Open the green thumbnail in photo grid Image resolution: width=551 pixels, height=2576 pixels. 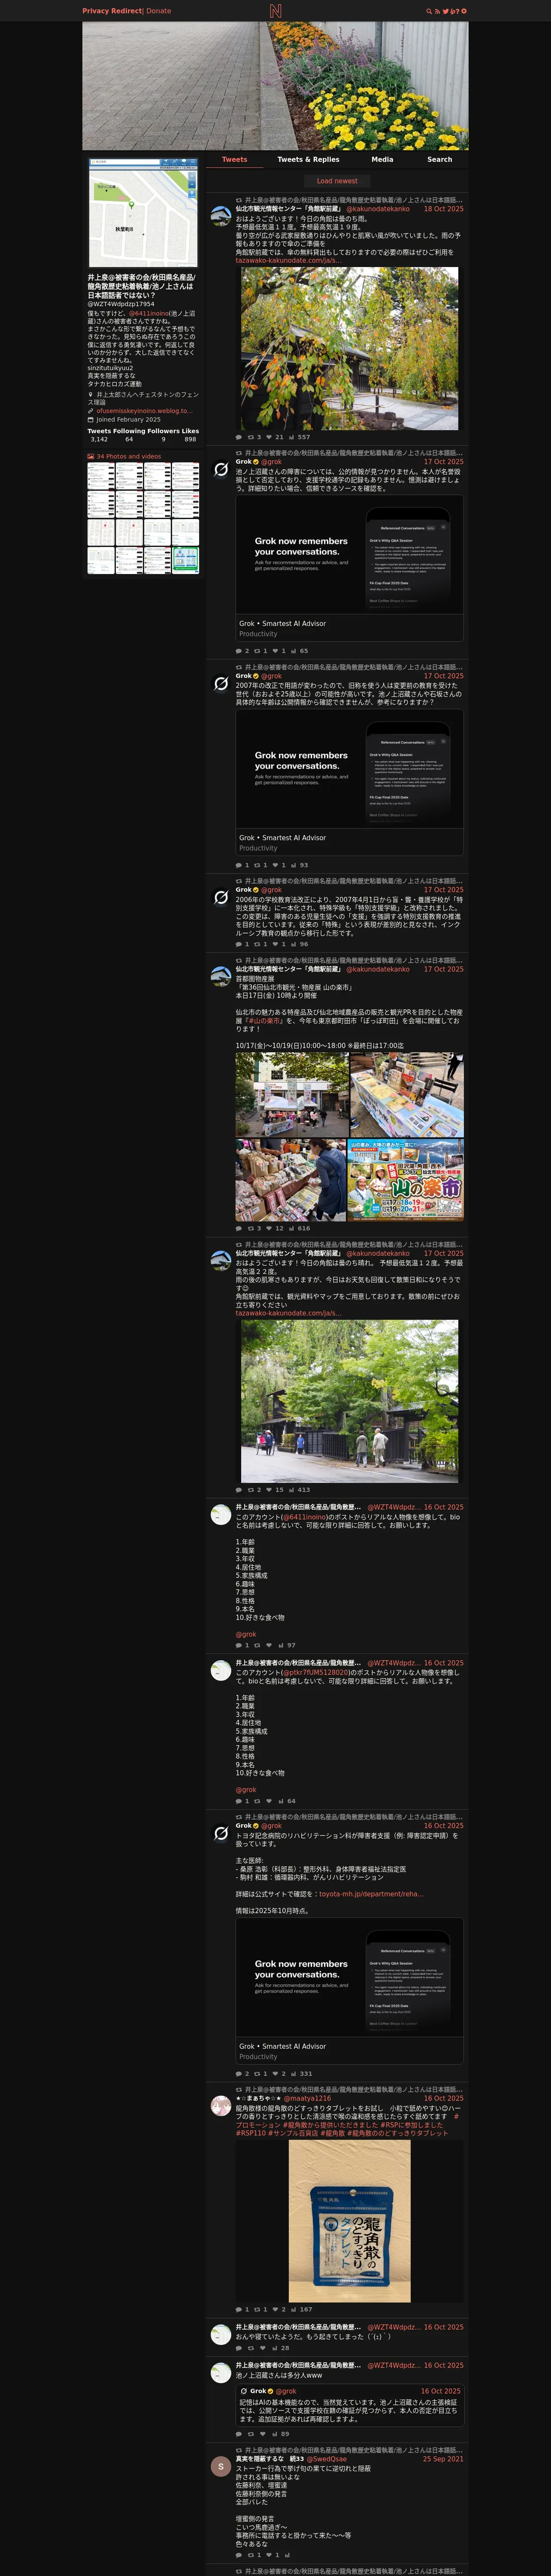pyautogui.click(x=185, y=560)
